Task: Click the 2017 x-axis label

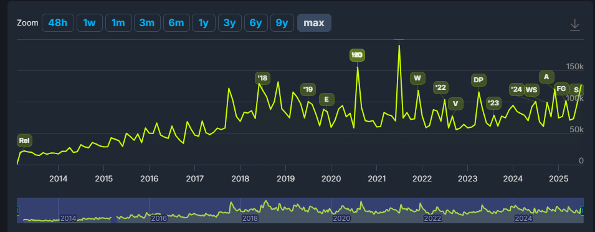Action: pos(194,178)
